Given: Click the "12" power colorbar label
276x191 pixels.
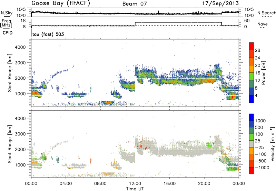Looking at the screenshot, I should (257, 81).
